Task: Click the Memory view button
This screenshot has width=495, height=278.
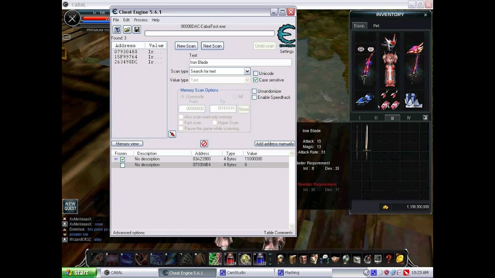Action: pos(127,144)
